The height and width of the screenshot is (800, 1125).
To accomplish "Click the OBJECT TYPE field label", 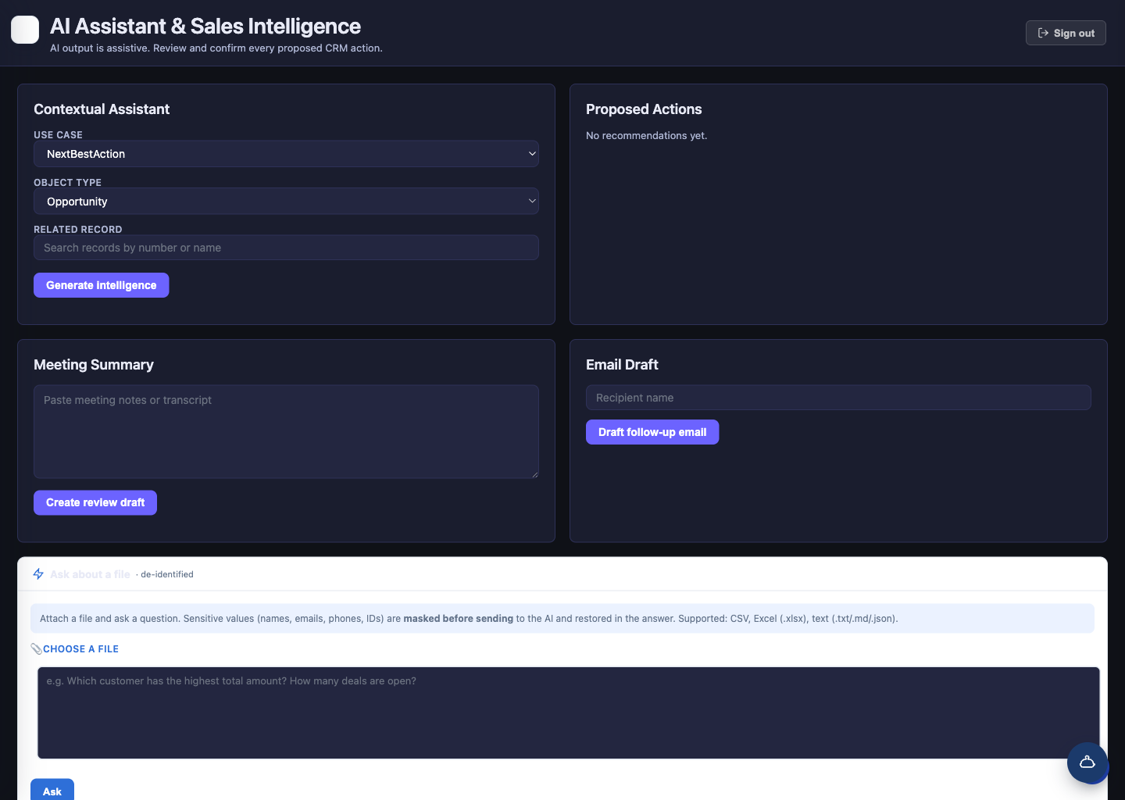I will pos(67,183).
